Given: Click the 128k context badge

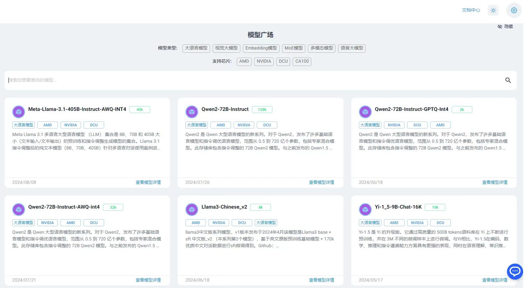Looking at the screenshot, I should (262, 110).
